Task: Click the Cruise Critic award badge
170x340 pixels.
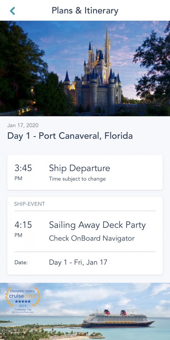Action: (x=23, y=298)
